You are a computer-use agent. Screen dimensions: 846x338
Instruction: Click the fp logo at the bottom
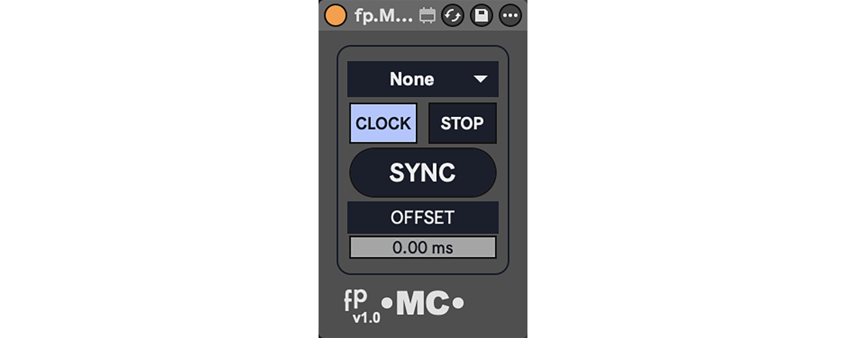click(355, 300)
